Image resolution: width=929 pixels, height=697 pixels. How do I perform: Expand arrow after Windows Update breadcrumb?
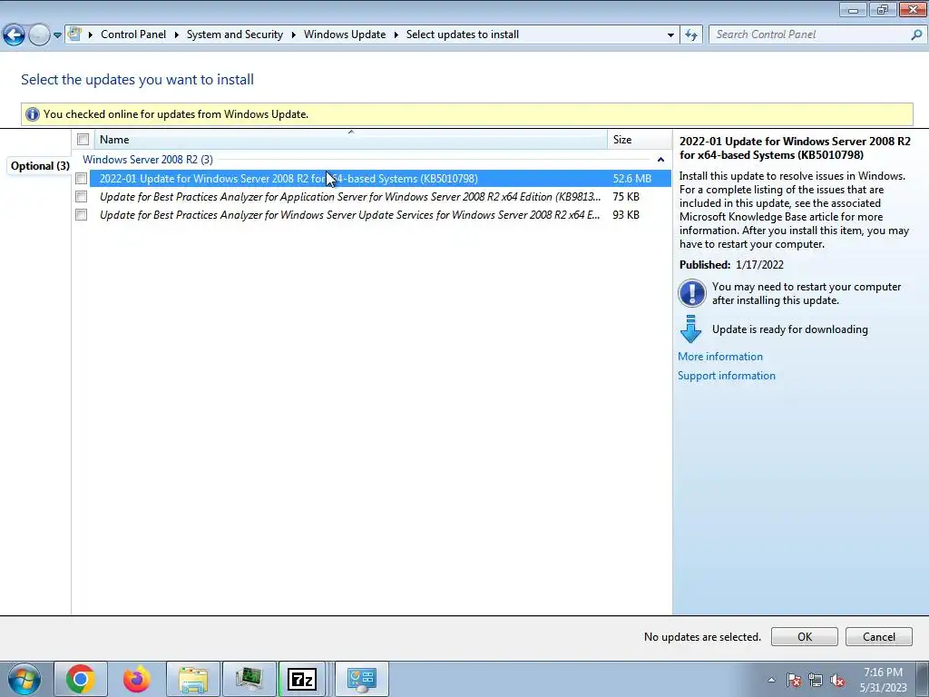(x=396, y=34)
